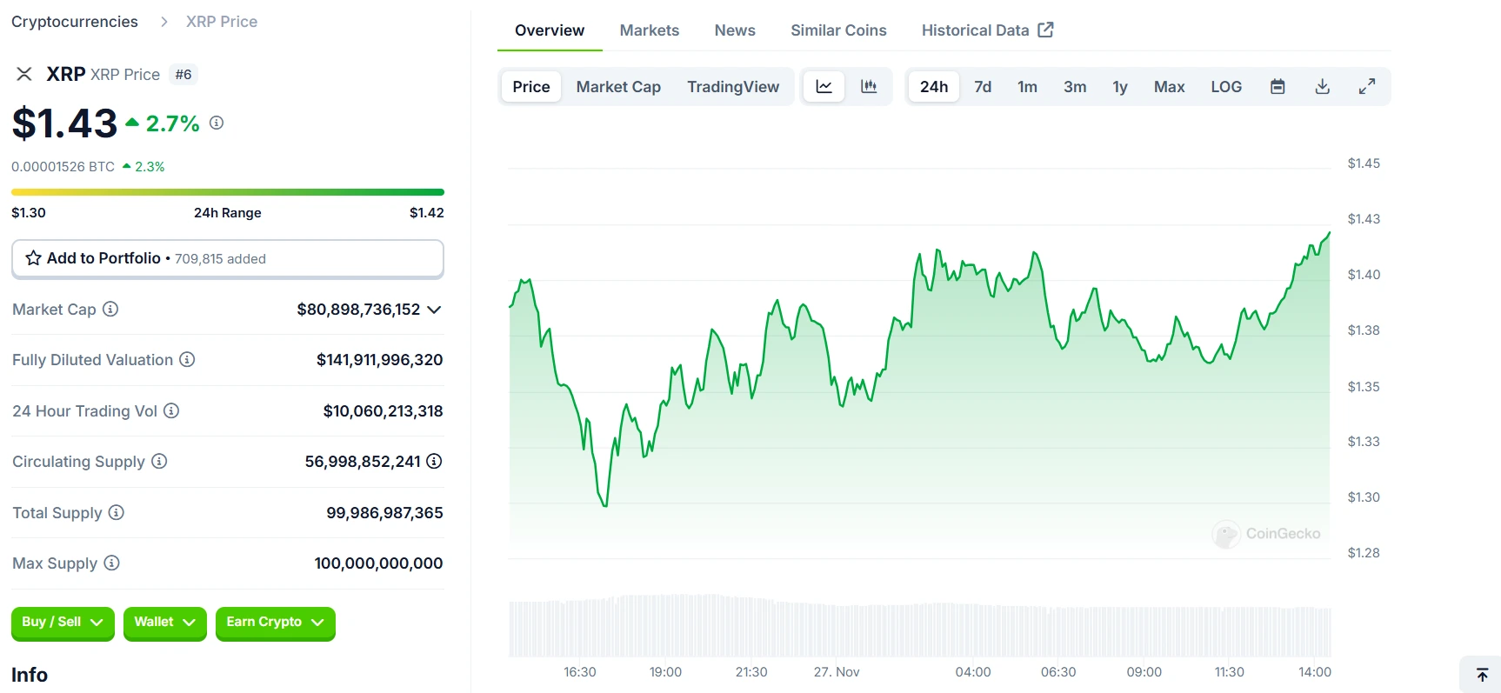Click the $1.42 range high value

pyautogui.click(x=427, y=213)
